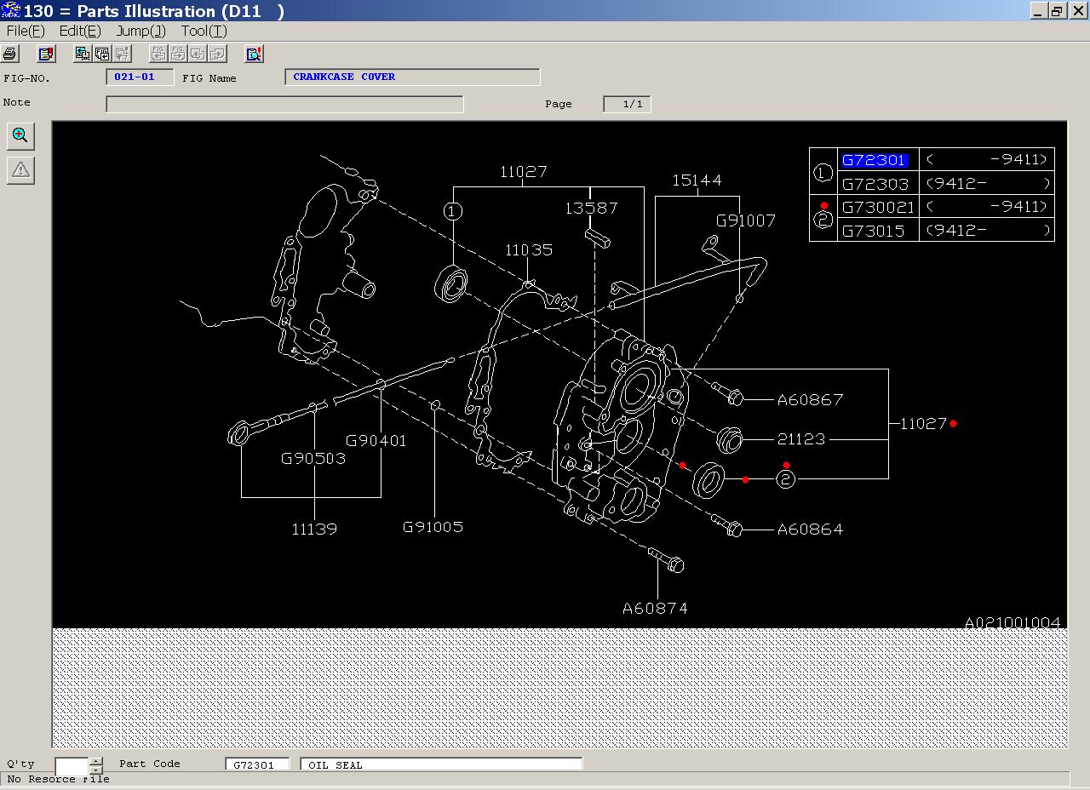Image resolution: width=1090 pixels, height=790 pixels.
Task: Open the search document toolbar icon
Action: [254, 54]
